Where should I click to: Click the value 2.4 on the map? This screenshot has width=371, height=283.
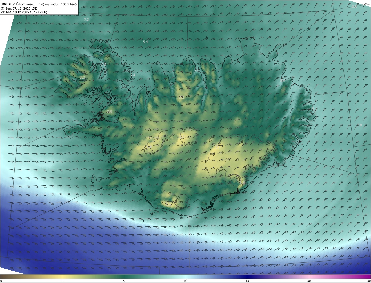tap(133, 75)
